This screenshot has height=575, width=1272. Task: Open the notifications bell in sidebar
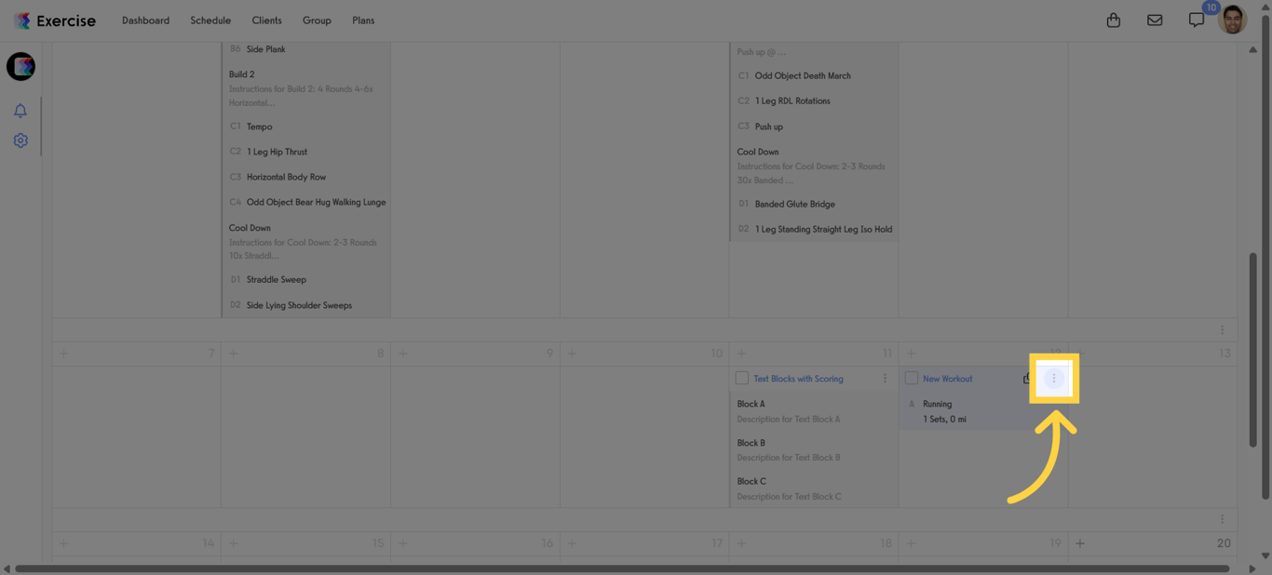point(20,110)
